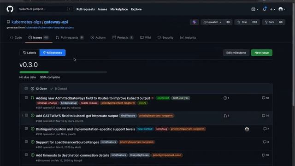Open Add GATEWAYS field to kubectl issue

point(77,116)
